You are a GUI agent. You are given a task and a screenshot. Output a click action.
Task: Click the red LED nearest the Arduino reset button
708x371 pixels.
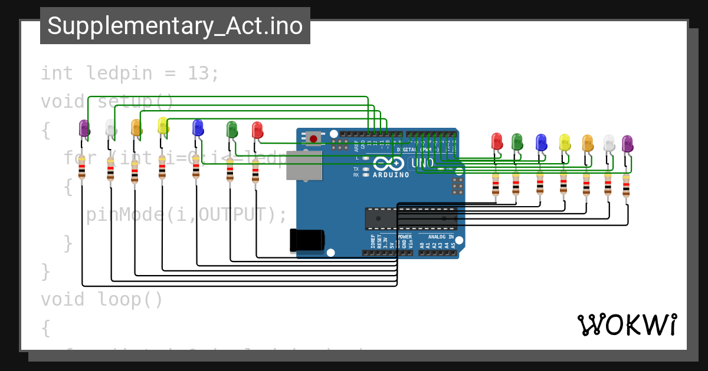257,131
